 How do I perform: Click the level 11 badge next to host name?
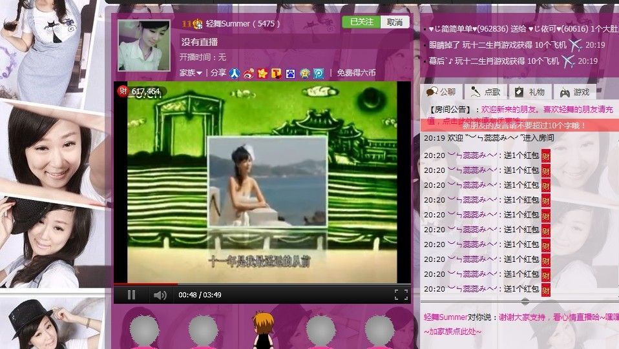[x=193, y=24]
